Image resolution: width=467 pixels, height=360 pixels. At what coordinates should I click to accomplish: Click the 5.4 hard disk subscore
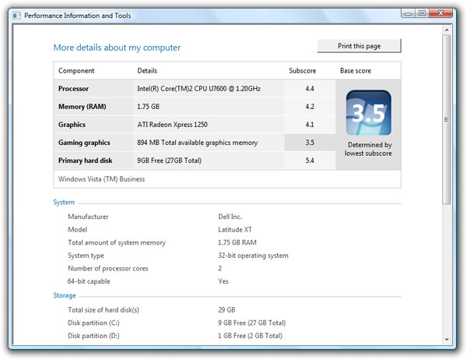(310, 161)
